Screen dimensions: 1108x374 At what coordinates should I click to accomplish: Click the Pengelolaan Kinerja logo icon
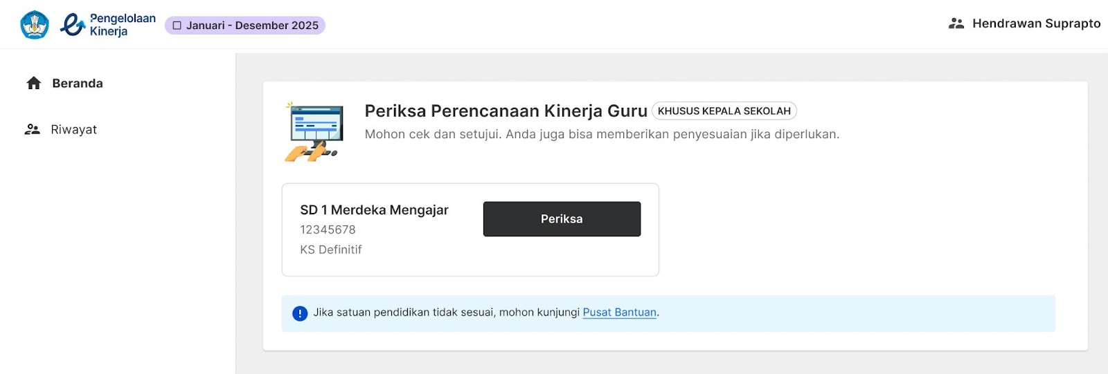(x=73, y=25)
